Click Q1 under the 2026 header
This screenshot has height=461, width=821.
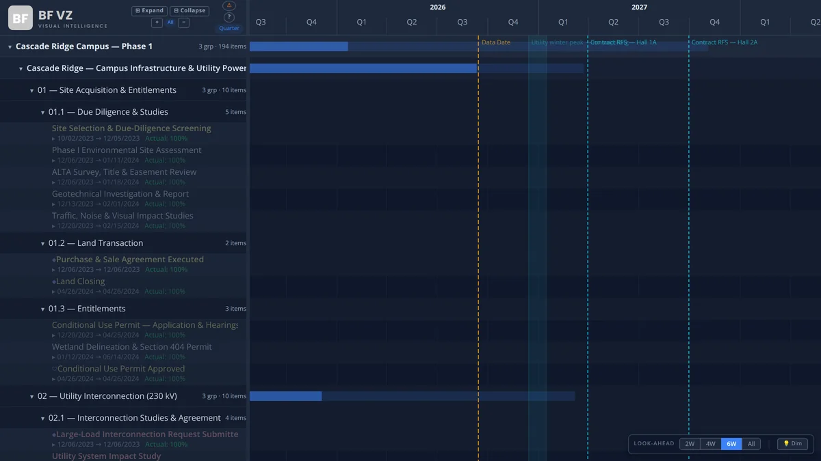(362, 23)
